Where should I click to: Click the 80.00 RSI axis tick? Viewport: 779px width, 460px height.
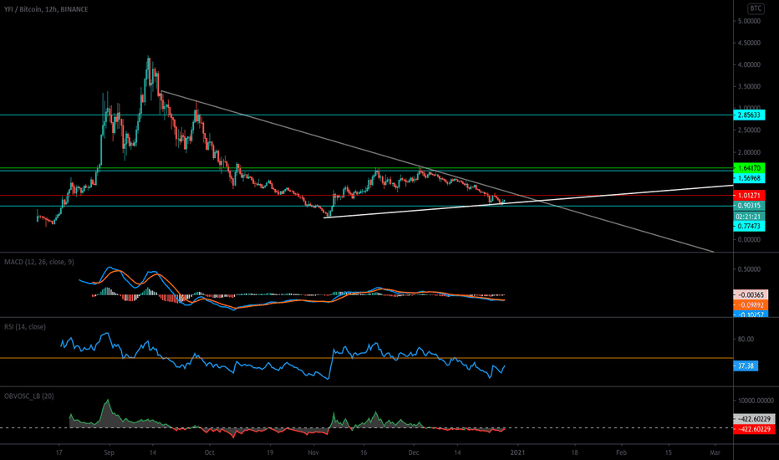tap(746, 340)
